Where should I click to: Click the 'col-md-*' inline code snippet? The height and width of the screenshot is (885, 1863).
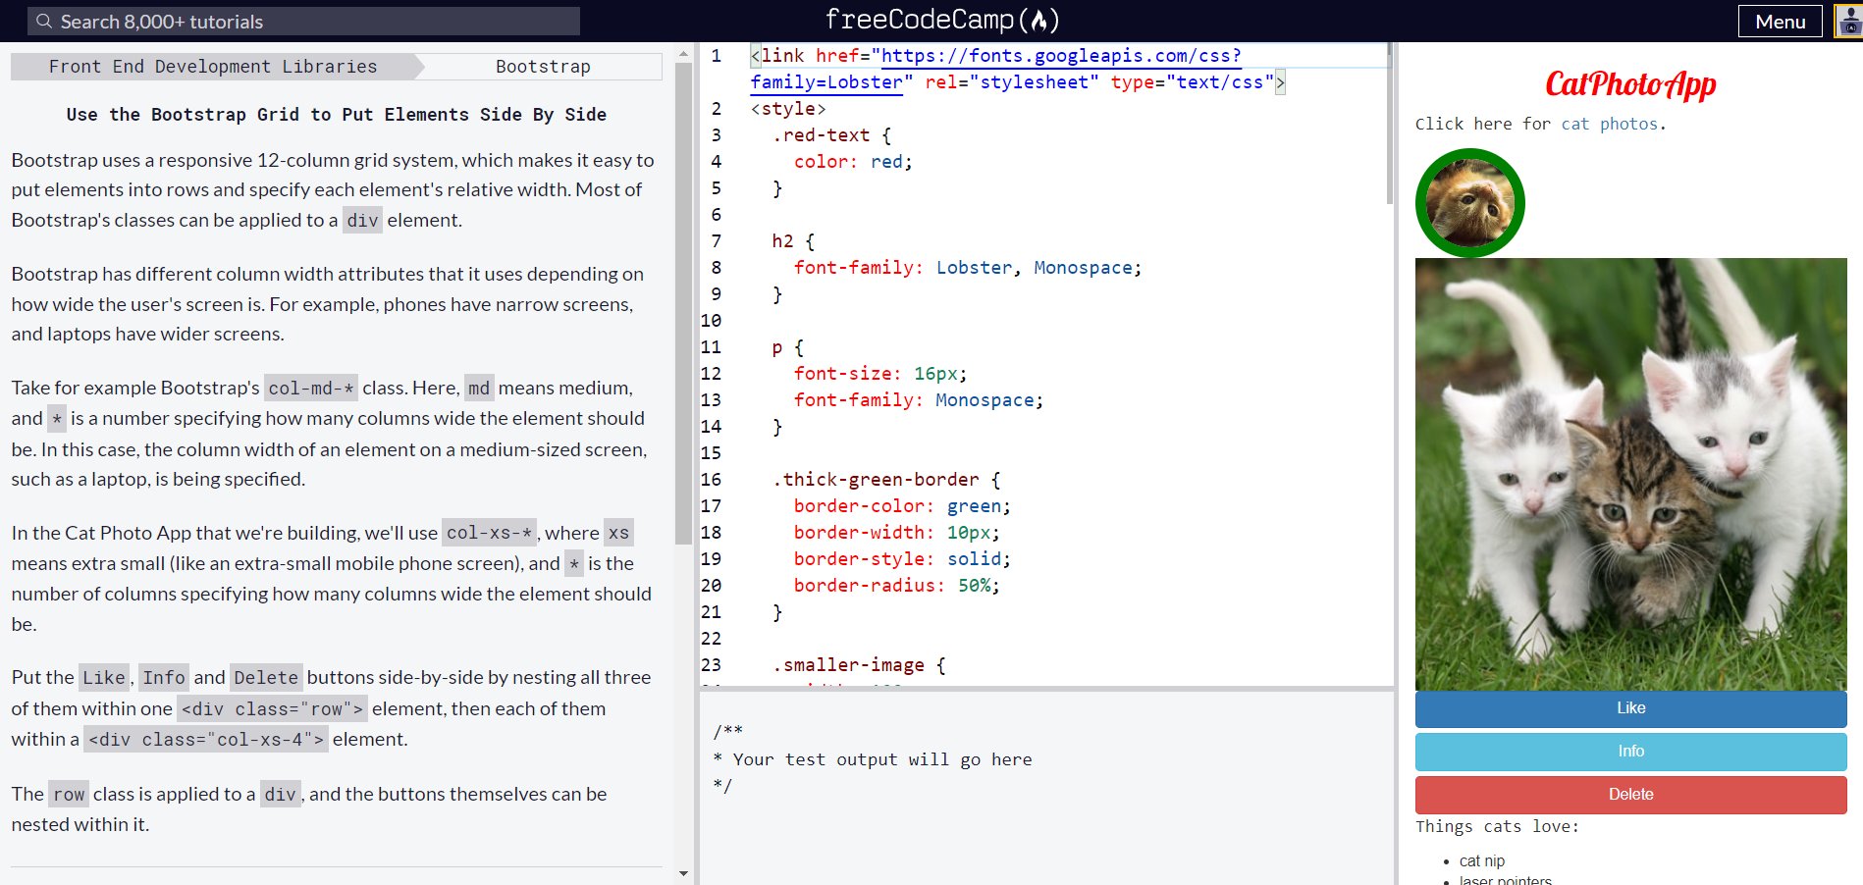(x=311, y=389)
